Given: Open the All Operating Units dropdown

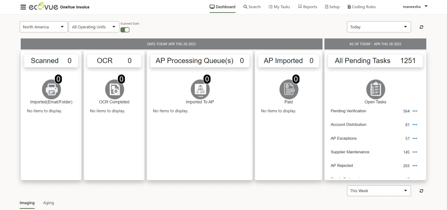Looking at the screenshot, I should tap(94, 27).
